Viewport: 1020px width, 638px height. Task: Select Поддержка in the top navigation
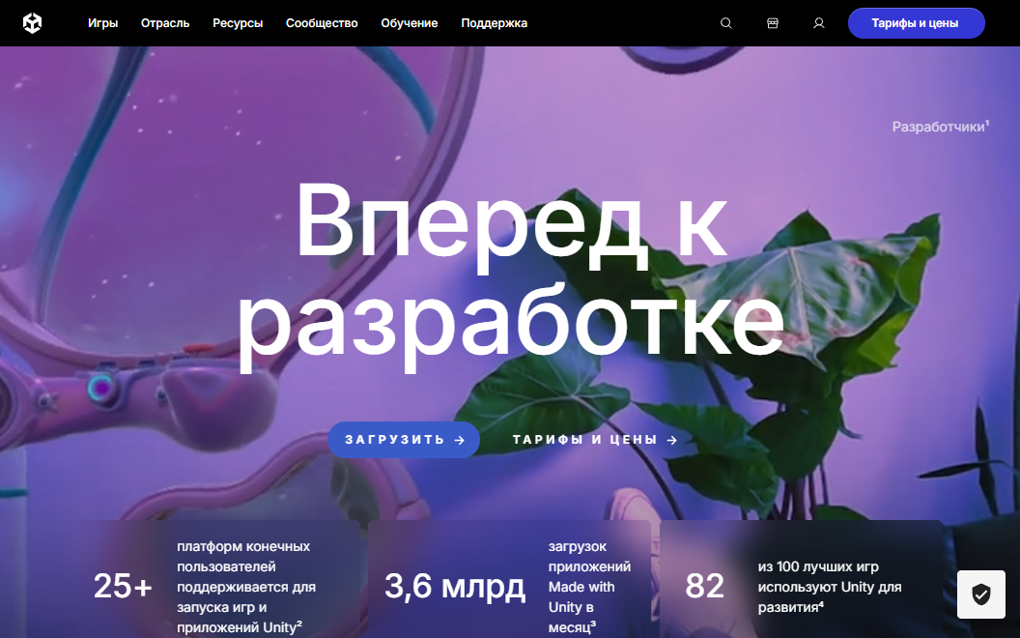coord(494,23)
